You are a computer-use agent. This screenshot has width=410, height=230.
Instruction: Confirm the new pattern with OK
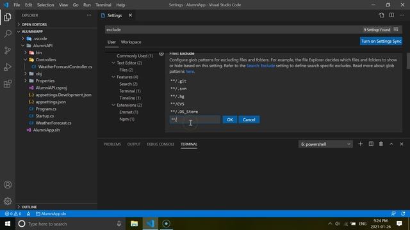(230, 119)
